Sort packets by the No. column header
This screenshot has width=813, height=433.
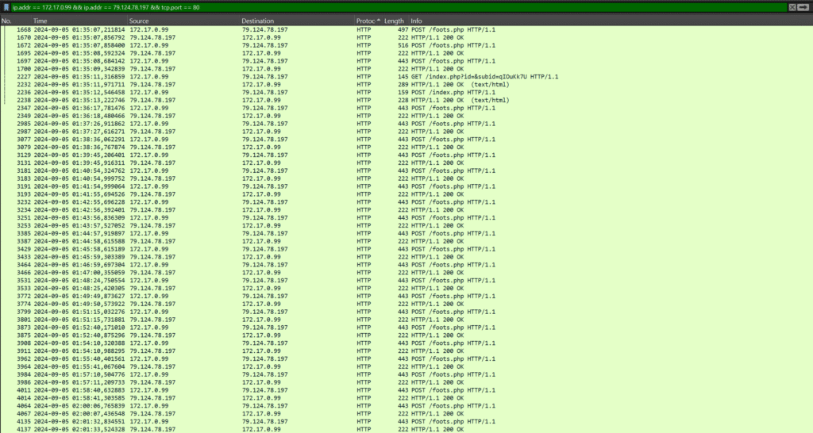tap(16, 21)
